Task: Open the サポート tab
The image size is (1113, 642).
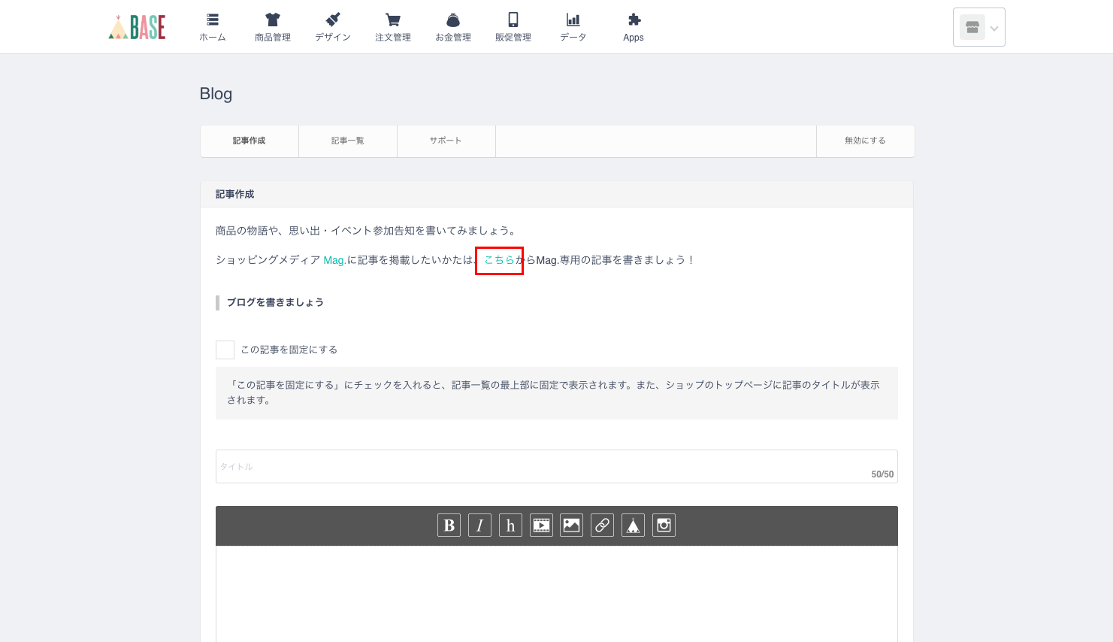Action: pyautogui.click(x=446, y=141)
